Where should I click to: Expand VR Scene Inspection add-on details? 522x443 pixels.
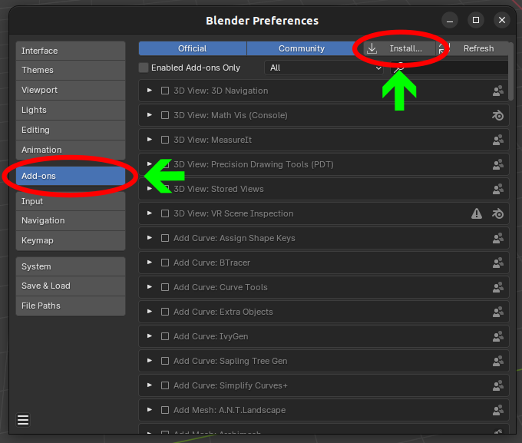(150, 213)
